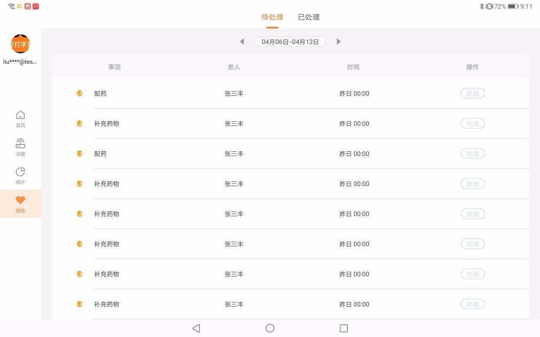Image resolution: width=540 pixels, height=337 pixels.
Task: Tap Android back triangle button
Action: tap(196, 328)
